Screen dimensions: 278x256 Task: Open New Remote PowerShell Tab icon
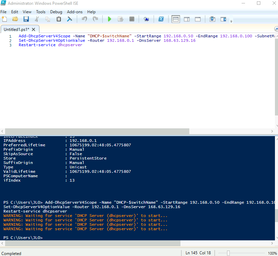(x=146, y=19)
